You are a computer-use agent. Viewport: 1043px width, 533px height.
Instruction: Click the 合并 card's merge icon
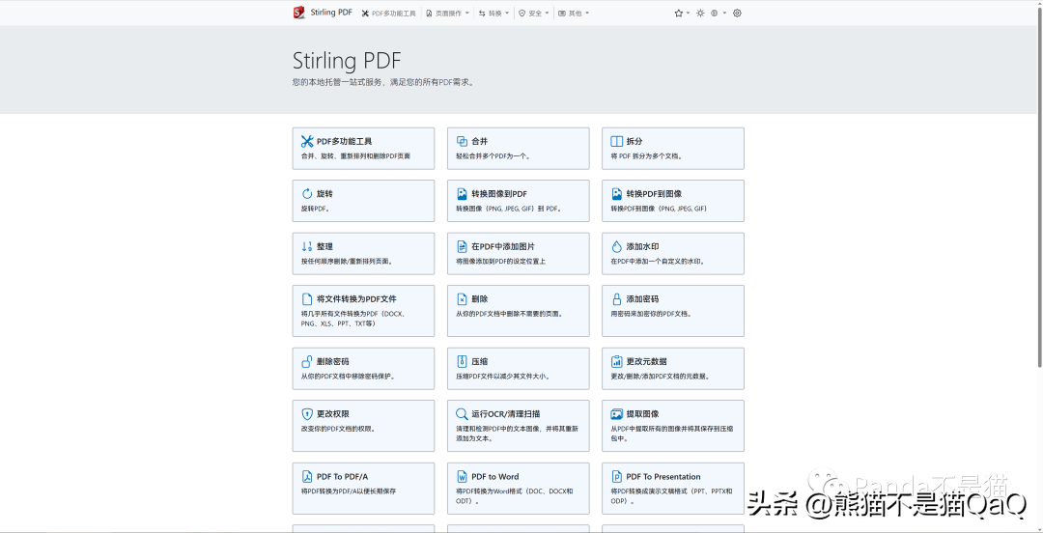(x=462, y=141)
